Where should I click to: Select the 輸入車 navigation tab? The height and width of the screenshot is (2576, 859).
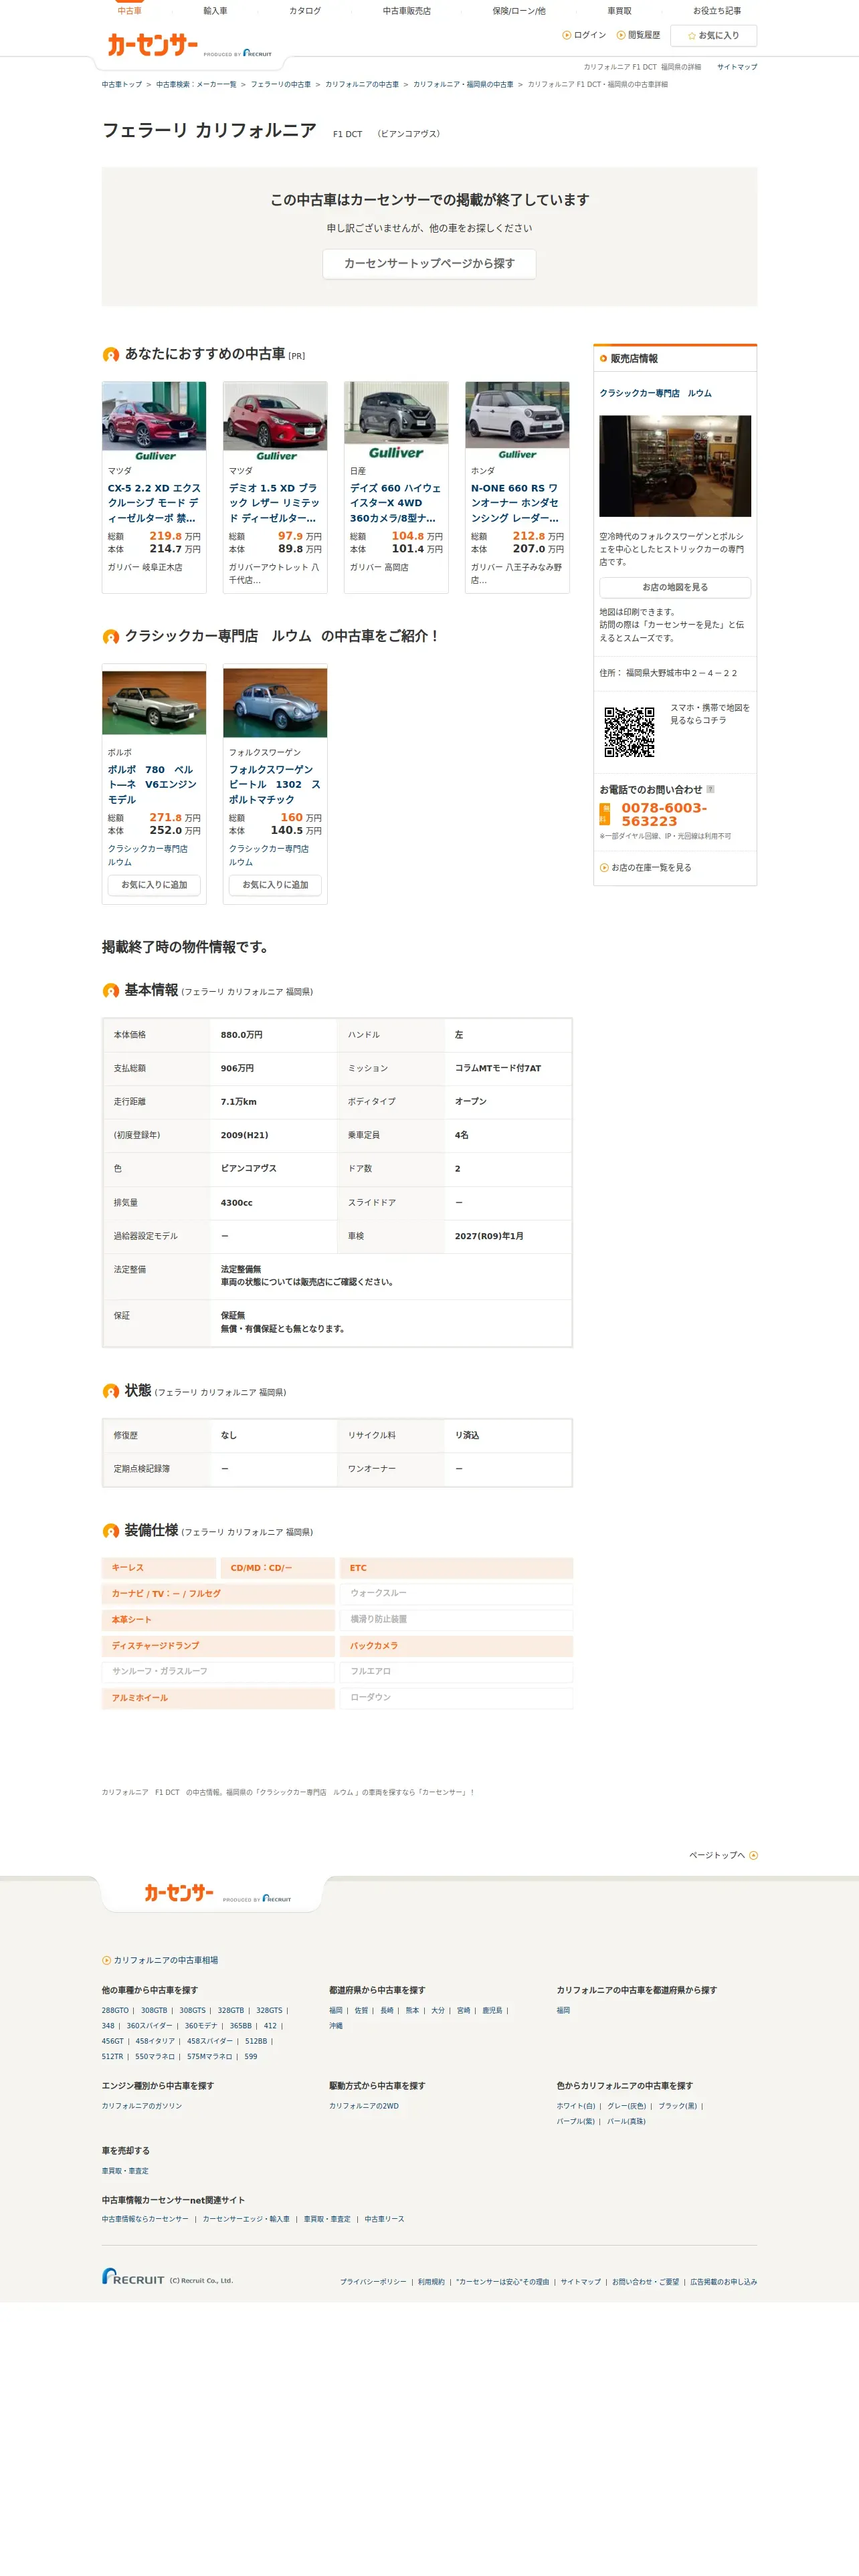pos(215,11)
